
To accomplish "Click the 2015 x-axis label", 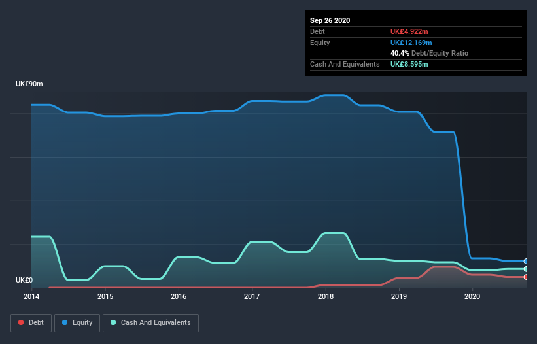I will [x=105, y=296].
